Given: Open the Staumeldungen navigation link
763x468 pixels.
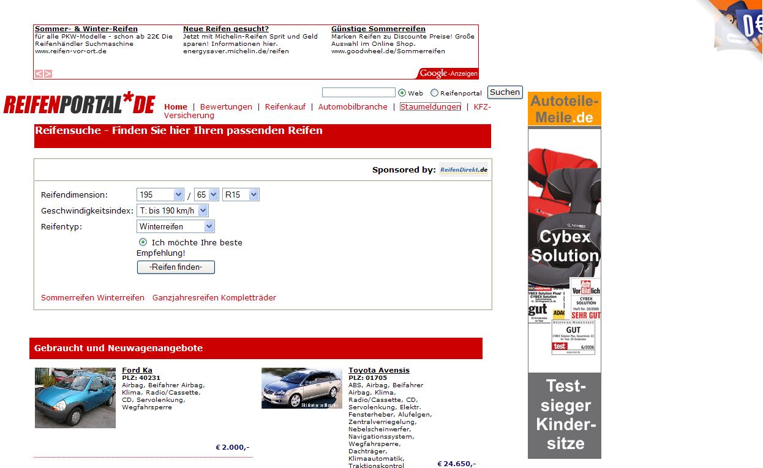Looking at the screenshot, I should pyautogui.click(x=430, y=106).
